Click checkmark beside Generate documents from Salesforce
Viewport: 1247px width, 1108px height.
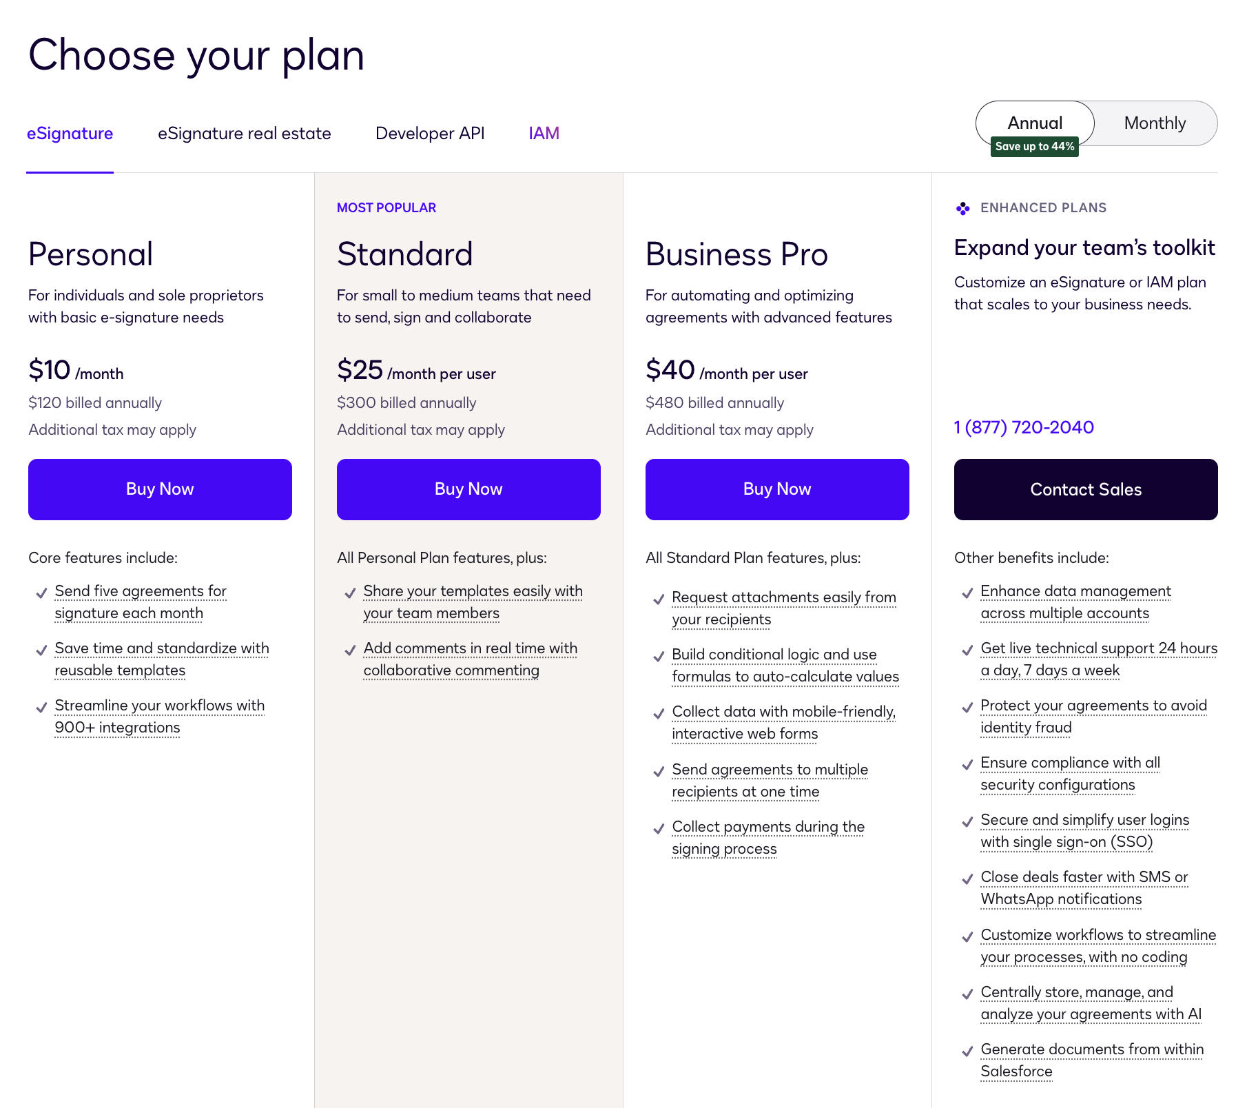[x=967, y=1051]
